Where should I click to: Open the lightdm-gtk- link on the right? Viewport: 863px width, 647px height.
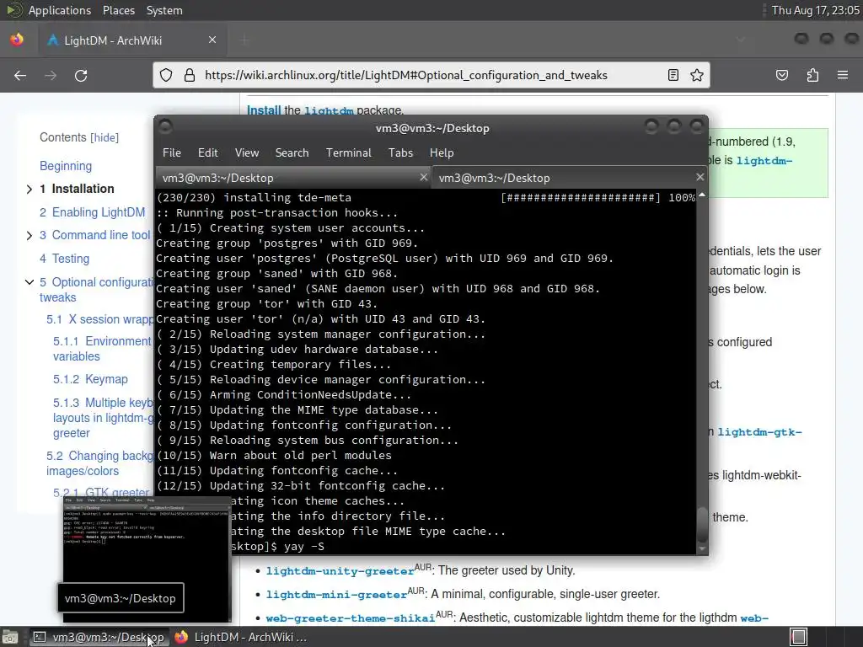tap(759, 432)
